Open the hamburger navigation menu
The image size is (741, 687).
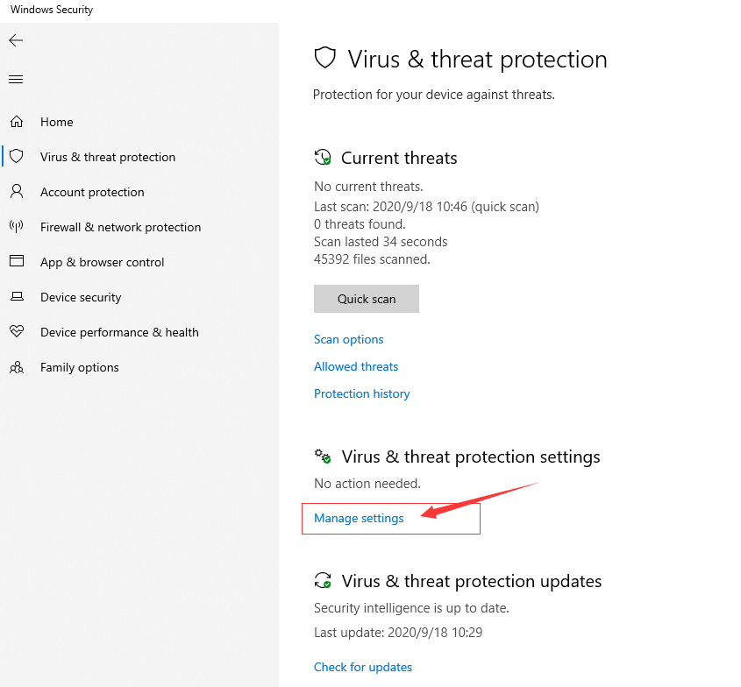(x=15, y=78)
